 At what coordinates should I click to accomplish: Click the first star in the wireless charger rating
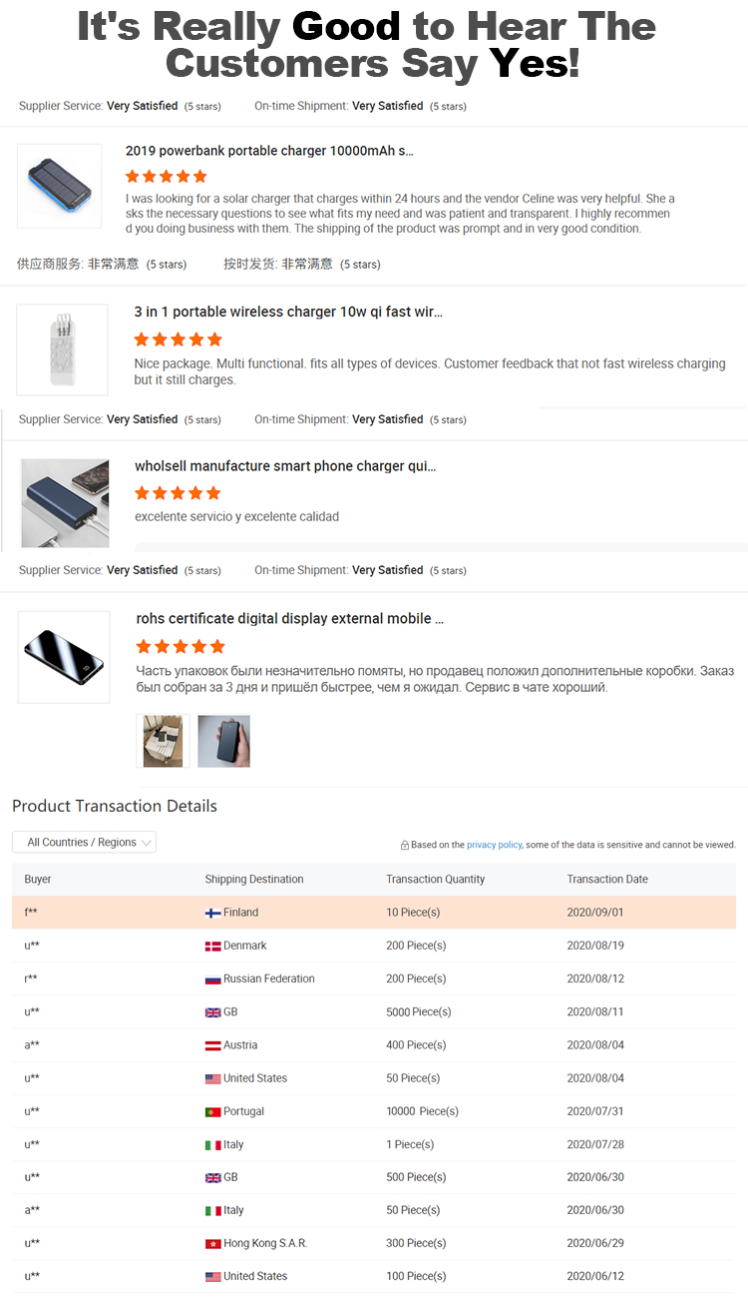click(139, 338)
